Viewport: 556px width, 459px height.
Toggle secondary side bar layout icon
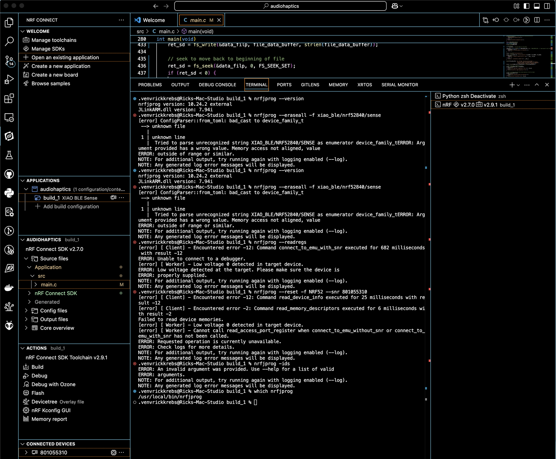pos(547,6)
